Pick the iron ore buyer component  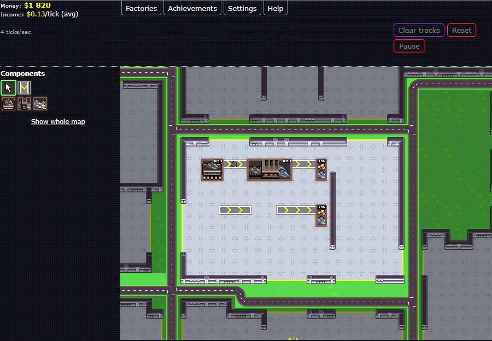(8, 103)
